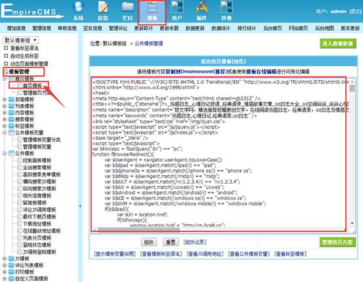Open 动态页面模板管理 in sidebar
The image size is (363, 282).
(x=29, y=64)
